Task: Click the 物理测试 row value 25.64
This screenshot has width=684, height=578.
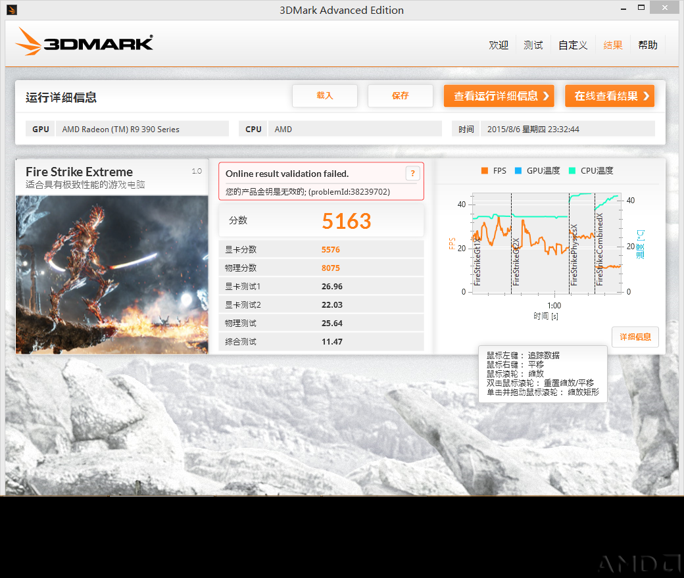Action: click(332, 324)
